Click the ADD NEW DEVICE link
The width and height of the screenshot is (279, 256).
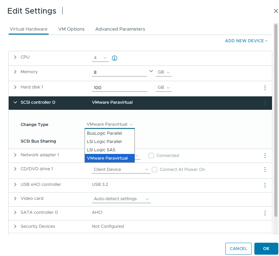click(x=246, y=41)
